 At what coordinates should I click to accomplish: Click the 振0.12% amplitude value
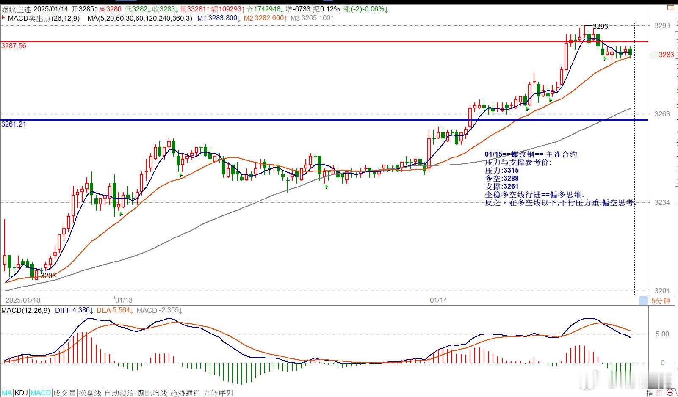[327, 9]
